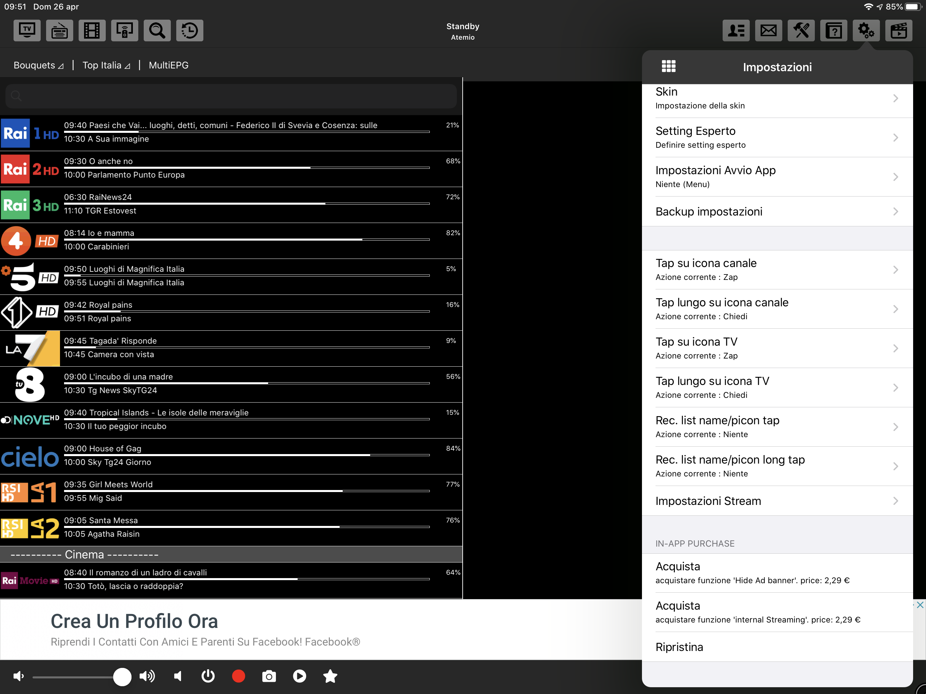The height and width of the screenshot is (694, 926).
Task: Tap Ripristina to restore purchases
Action: tap(680, 647)
